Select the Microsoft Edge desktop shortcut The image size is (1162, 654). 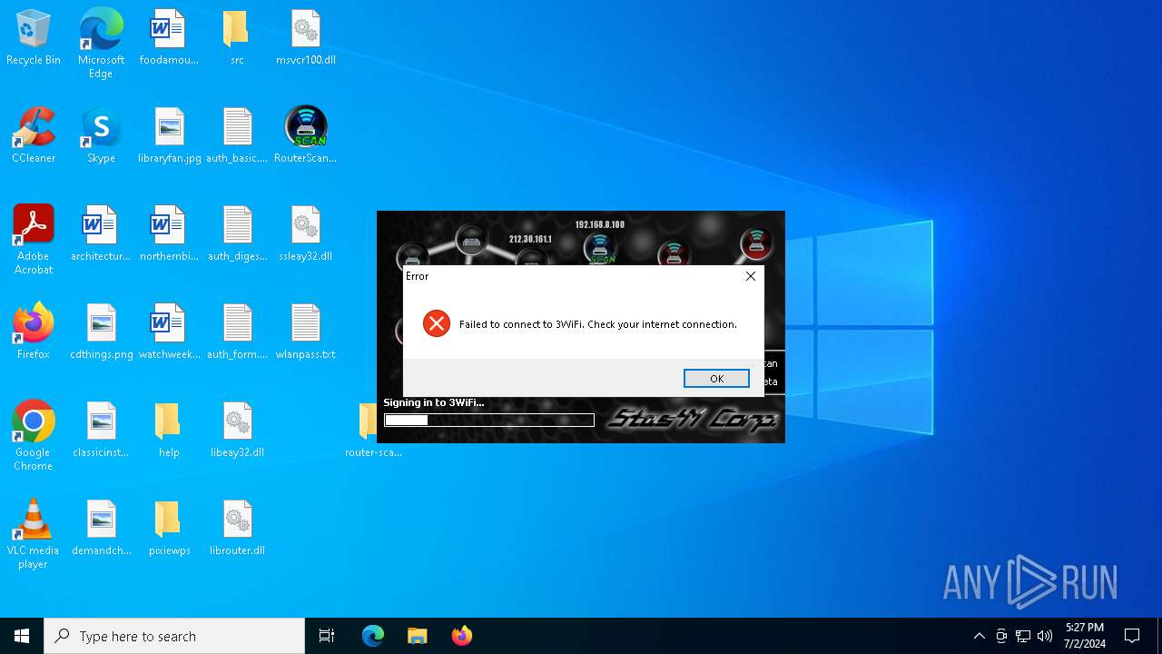(101, 44)
